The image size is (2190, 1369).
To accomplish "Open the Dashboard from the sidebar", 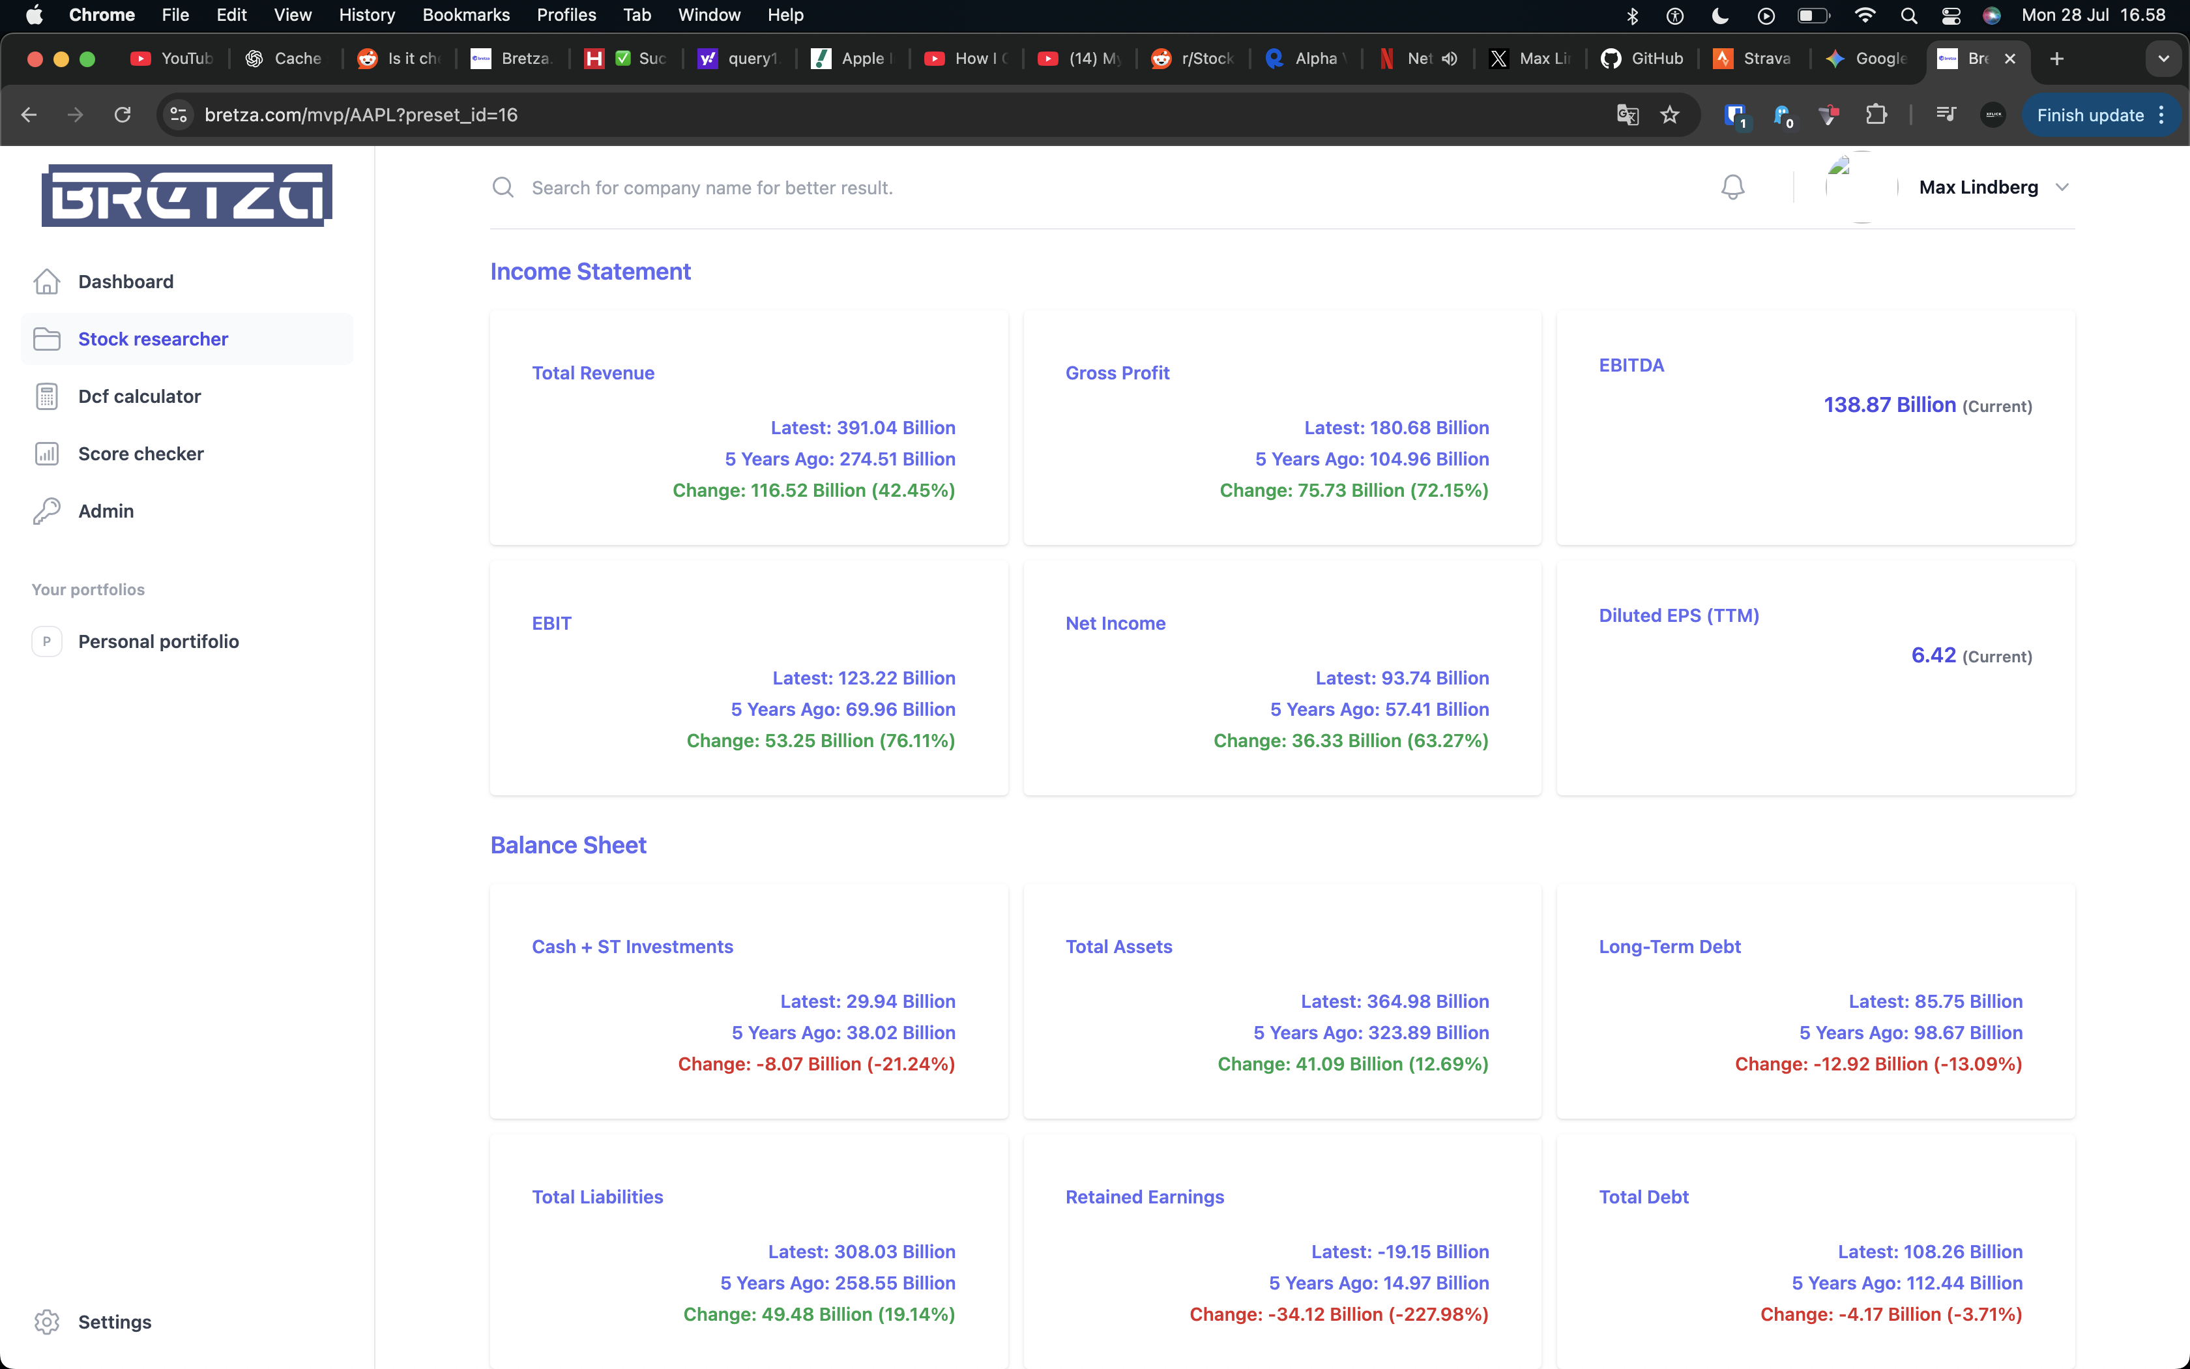I will point(125,282).
